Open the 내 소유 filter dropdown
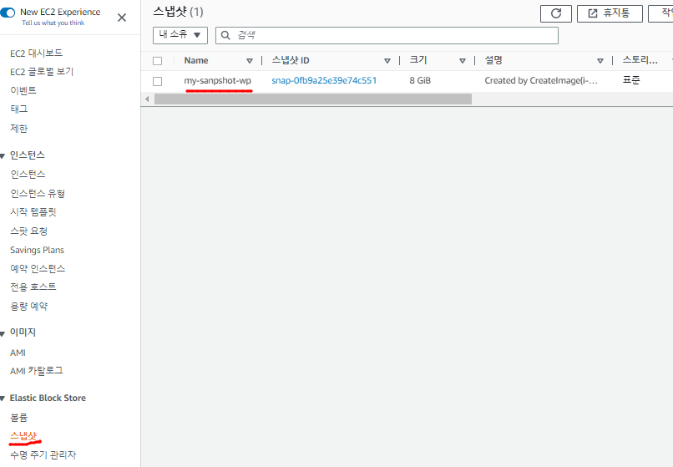Screen dimensions: 673x467 pyautogui.click(x=180, y=35)
